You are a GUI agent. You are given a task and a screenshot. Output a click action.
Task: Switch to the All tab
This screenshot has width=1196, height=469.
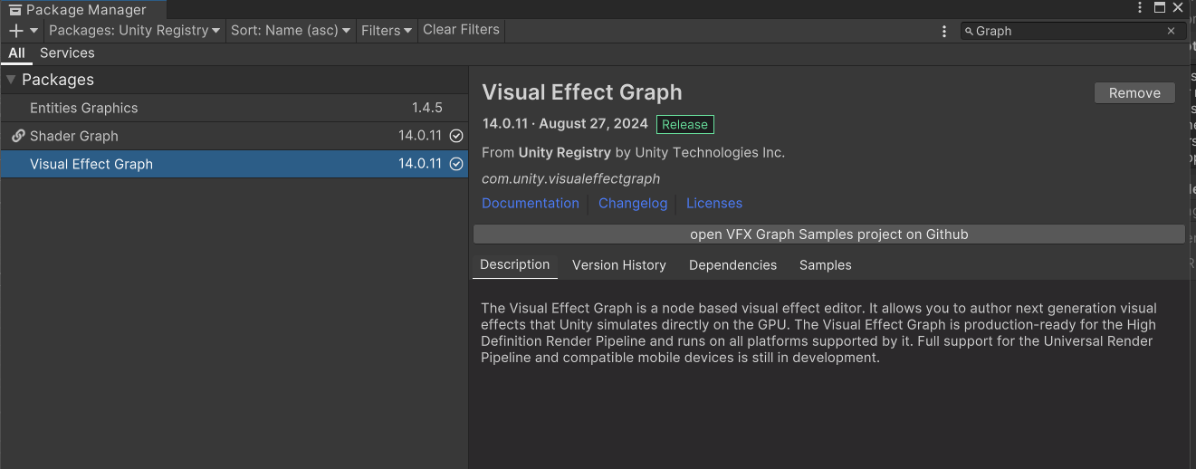pyautogui.click(x=16, y=53)
